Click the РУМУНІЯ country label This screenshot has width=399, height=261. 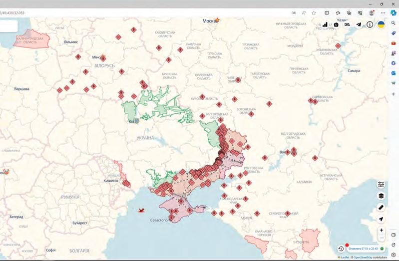click(70, 197)
